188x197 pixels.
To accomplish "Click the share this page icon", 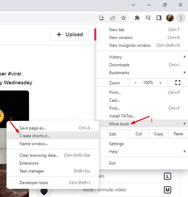I will pyautogui.click(x=113, y=18).
